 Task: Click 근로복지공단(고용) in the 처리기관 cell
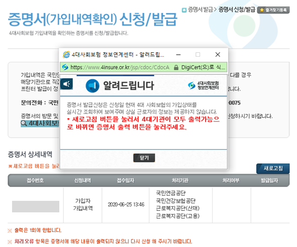(x=178, y=216)
